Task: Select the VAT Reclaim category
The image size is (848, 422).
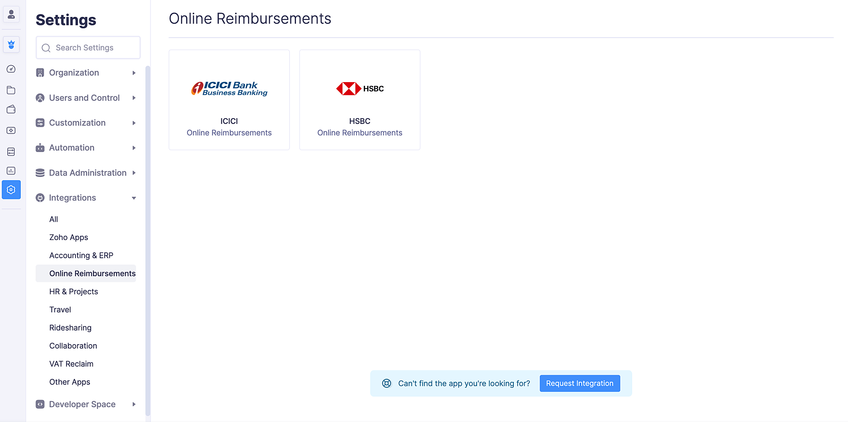Action: [71, 364]
